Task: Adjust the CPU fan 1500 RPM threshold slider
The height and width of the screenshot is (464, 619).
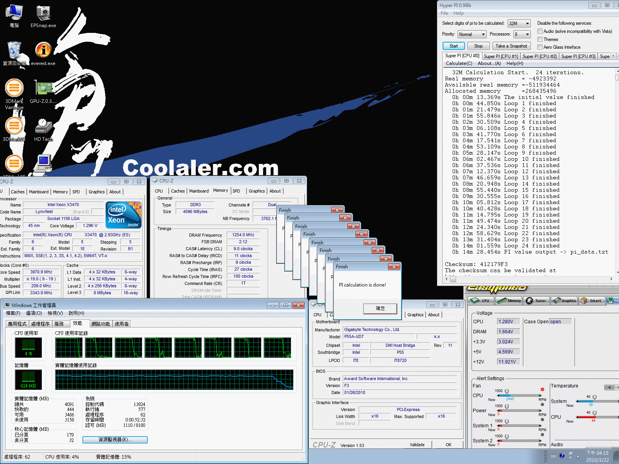Action: [x=507, y=392]
